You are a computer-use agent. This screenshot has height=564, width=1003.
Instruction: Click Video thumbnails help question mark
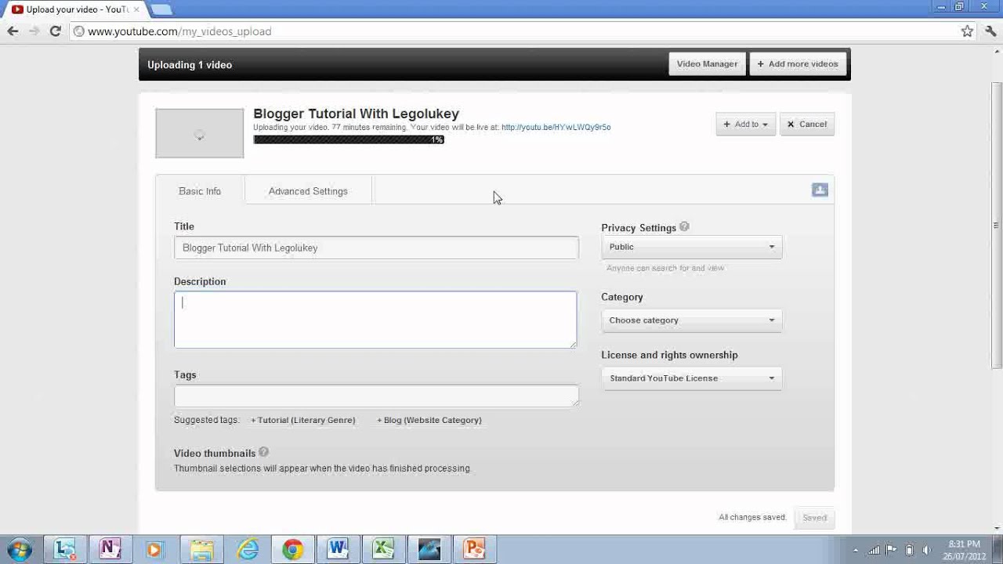263,452
